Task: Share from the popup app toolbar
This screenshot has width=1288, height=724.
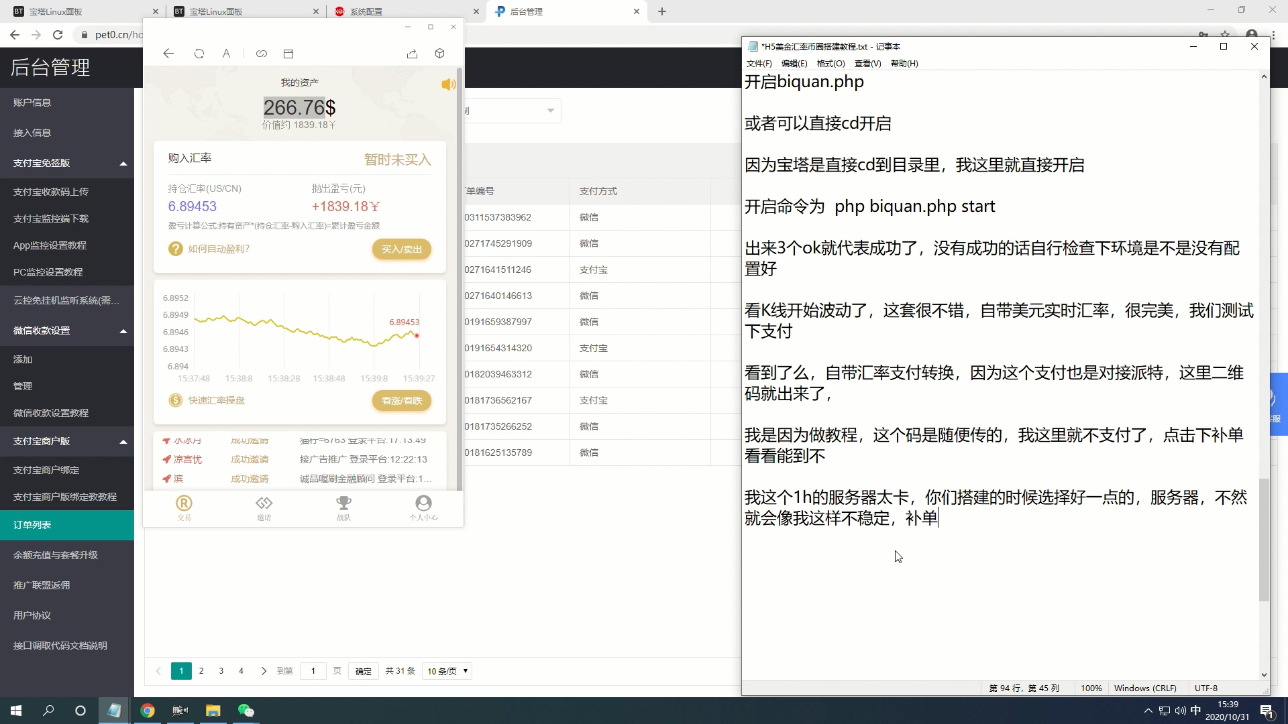Action: (412, 54)
